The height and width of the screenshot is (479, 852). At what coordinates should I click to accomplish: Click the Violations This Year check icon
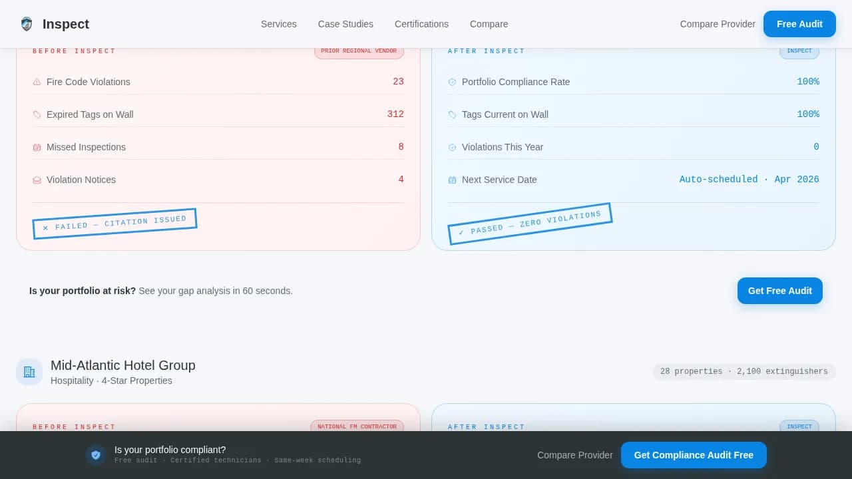click(453, 147)
